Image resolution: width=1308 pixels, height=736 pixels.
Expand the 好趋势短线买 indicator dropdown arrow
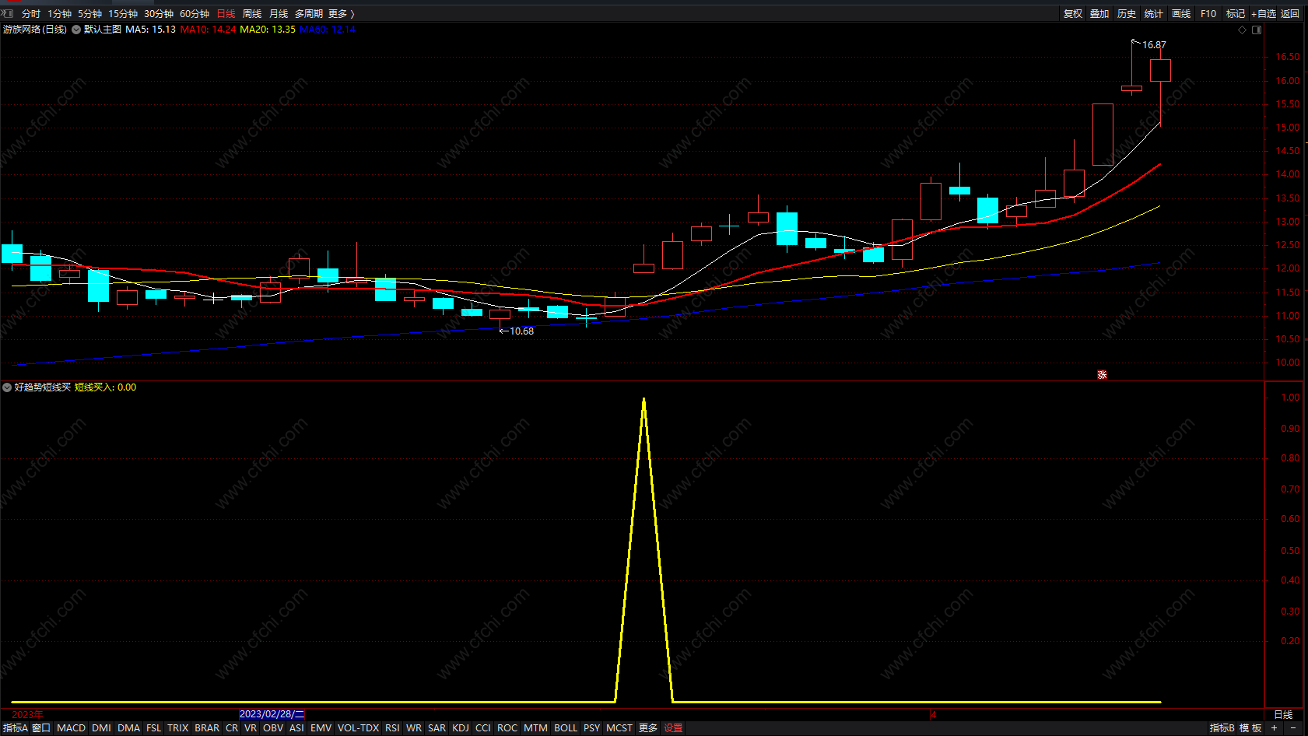(x=7, y=387)
